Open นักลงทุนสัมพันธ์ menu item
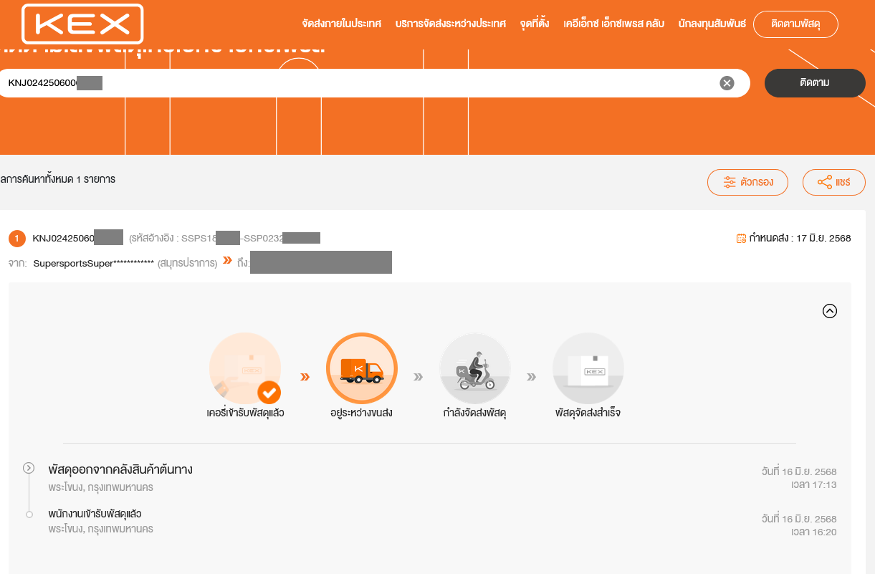875x574 pixels. pyautogui.click(x=712, y=24)
